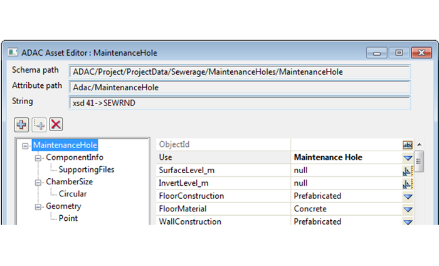This screenshot has height=266, width=439.
Task: Minimize the ADAC Asset Editor window
Action: click(x=377, y=53)
